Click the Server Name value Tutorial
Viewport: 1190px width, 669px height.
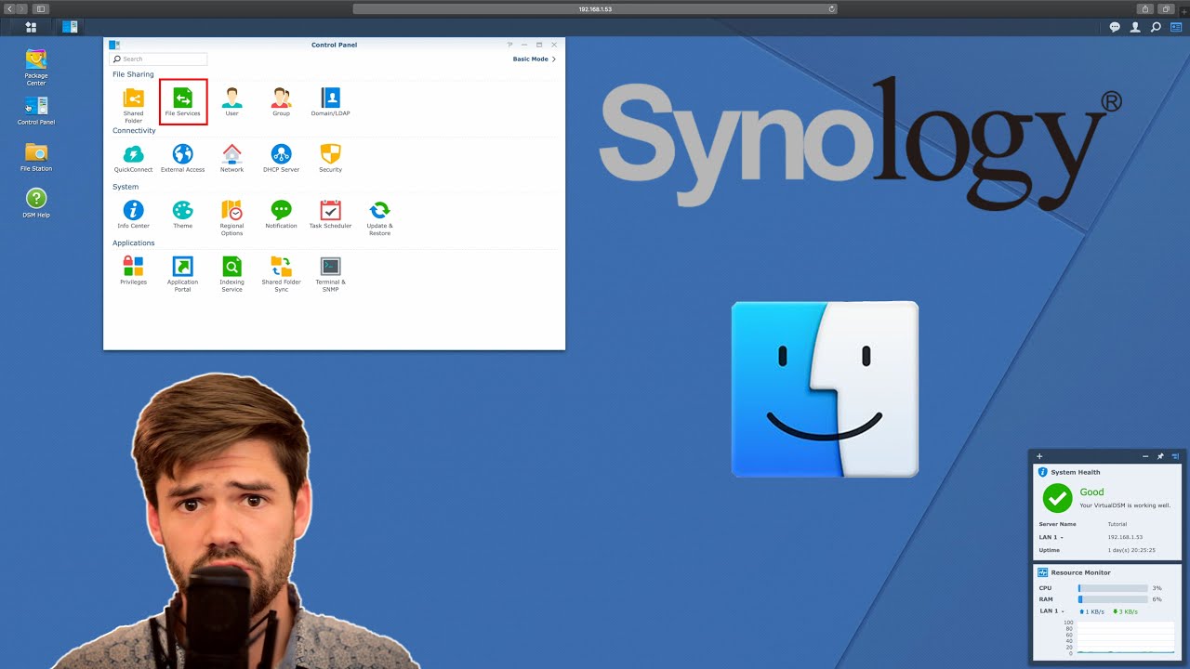[1117, 524]
